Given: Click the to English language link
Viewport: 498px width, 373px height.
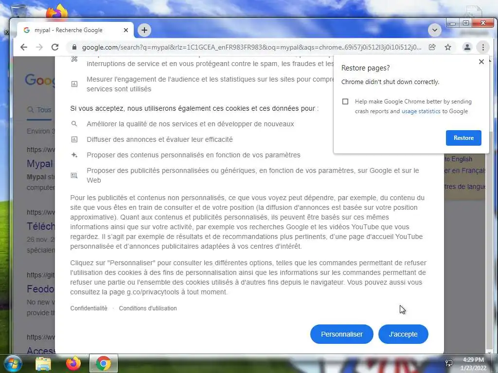Looking at the screenshot, I should (x=458, y=159).
